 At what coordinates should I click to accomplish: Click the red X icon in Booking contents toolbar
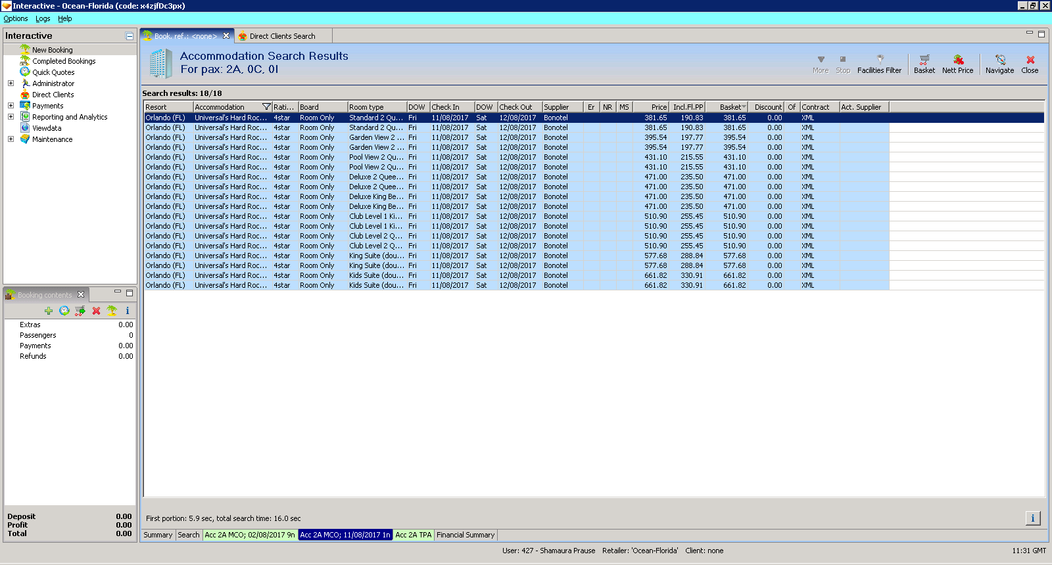click(x=96, y=311)
